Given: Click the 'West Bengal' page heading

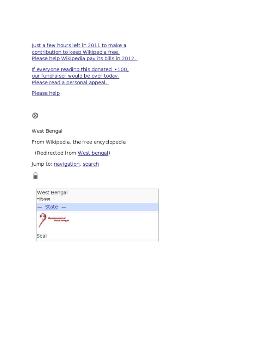Looking at the screenshot, I should [x=47, y=131].
